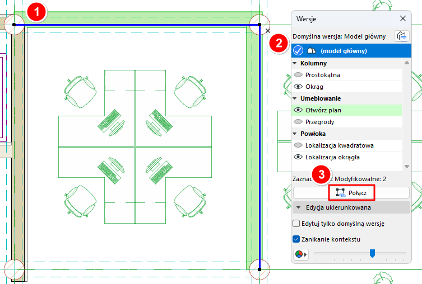Click the version list scrollbar up arrow
The height and width of the screenshot is (284, 422).
click(x=407, y=63)
